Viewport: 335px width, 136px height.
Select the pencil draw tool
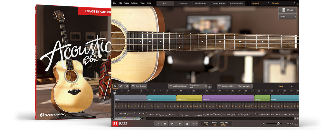pos(121,86)
